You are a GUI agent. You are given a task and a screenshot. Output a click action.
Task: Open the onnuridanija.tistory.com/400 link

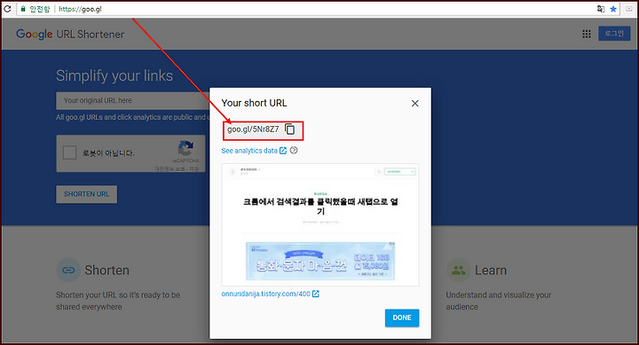click(265, 294)
